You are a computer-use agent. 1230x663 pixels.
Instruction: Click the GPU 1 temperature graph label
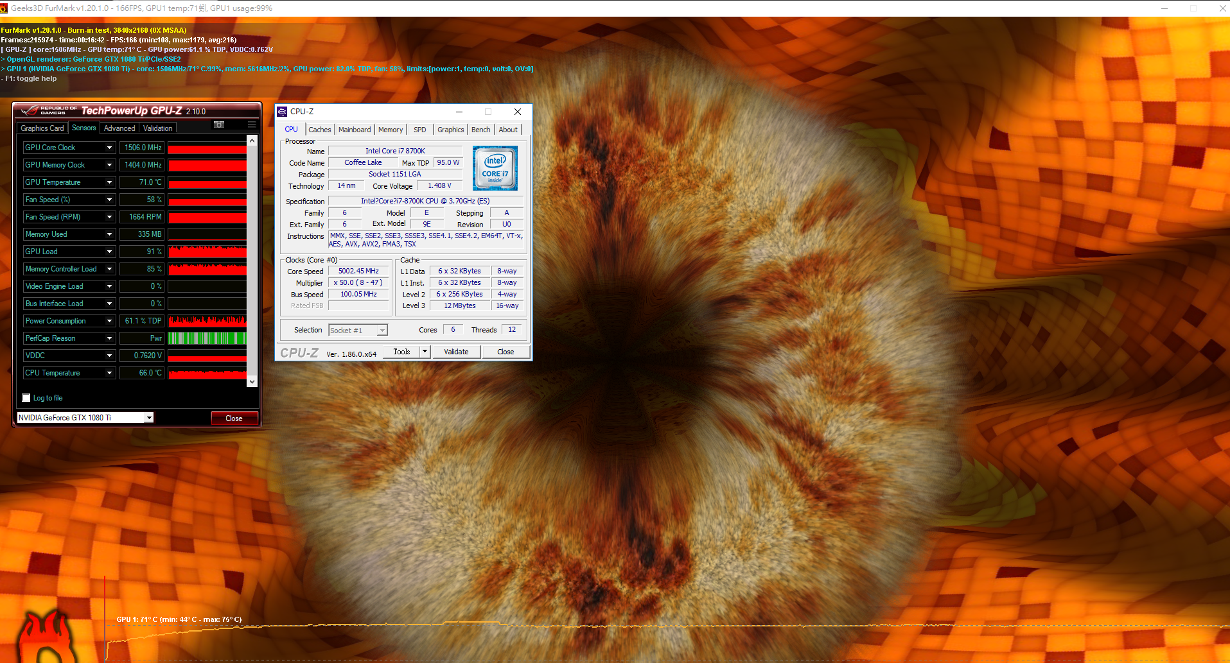[x=179, y=620]
